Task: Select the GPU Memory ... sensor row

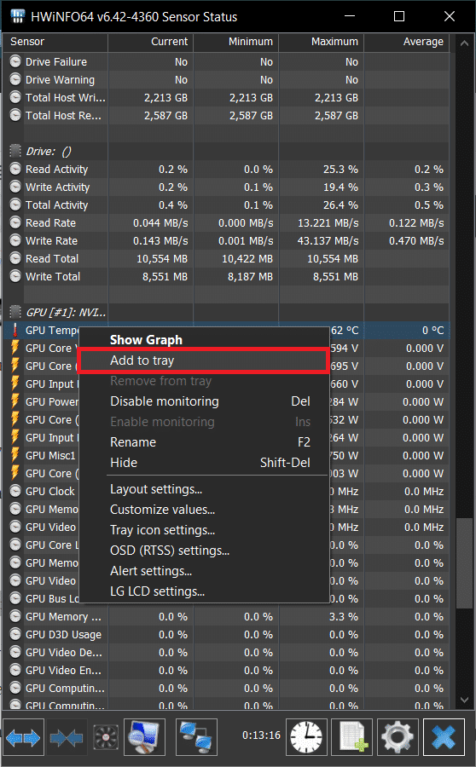Action: point(227,617)
